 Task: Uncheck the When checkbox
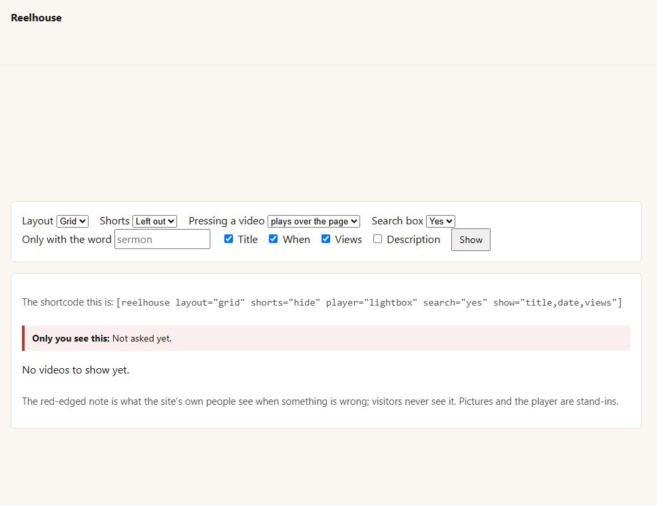coord(273,239)
